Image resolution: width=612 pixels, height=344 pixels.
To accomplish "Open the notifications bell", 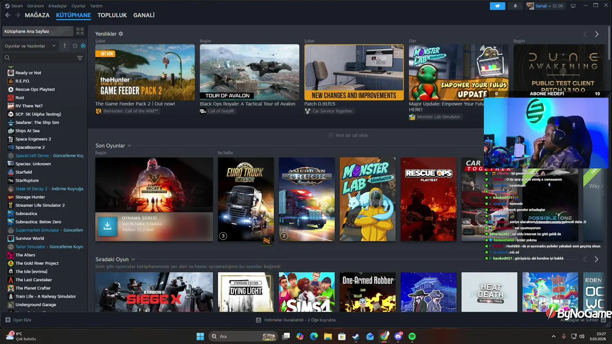I will click(515, 6).
